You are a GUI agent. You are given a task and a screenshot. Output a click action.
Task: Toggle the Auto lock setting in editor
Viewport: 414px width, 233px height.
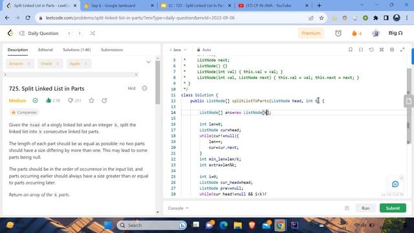click(x=204, y=50)
